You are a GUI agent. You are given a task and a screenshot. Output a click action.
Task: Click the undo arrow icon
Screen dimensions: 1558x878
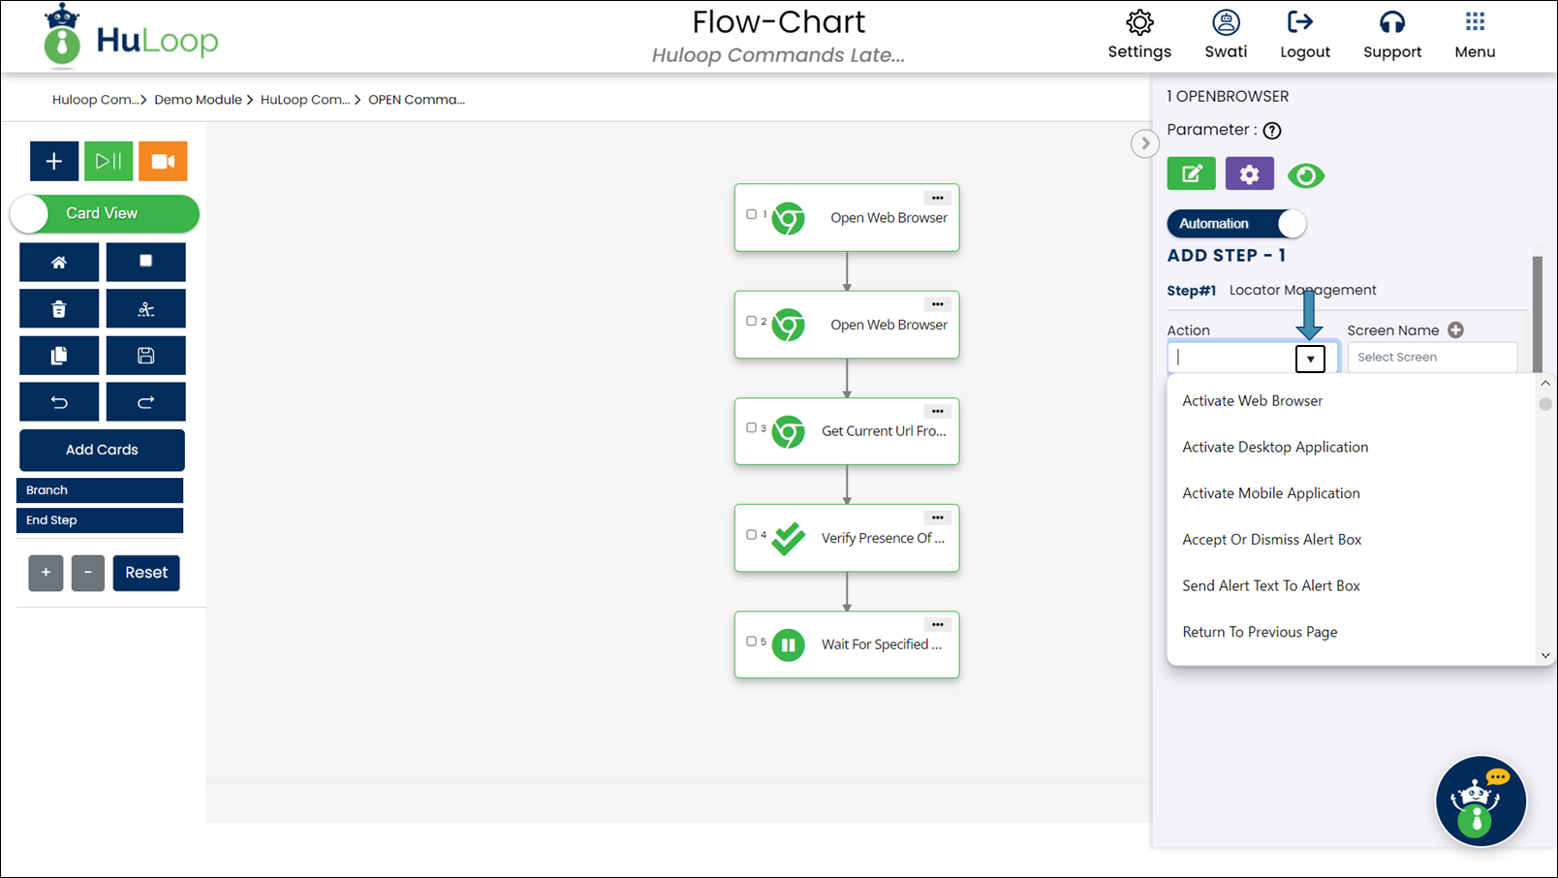[x=59, y=402]
